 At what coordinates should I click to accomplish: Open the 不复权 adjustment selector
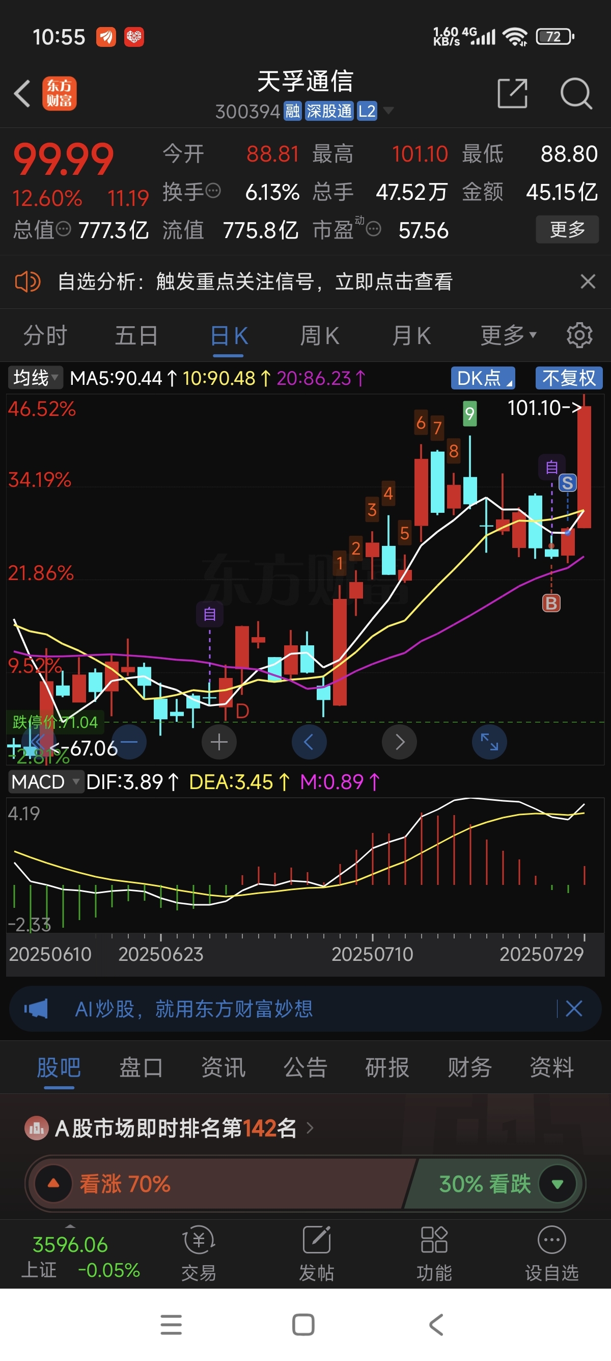click(x=569, y=378)
